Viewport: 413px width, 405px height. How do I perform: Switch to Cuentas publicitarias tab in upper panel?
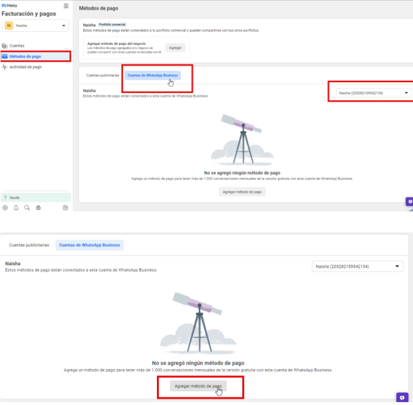pyautogui.click(x=103, y=76)
